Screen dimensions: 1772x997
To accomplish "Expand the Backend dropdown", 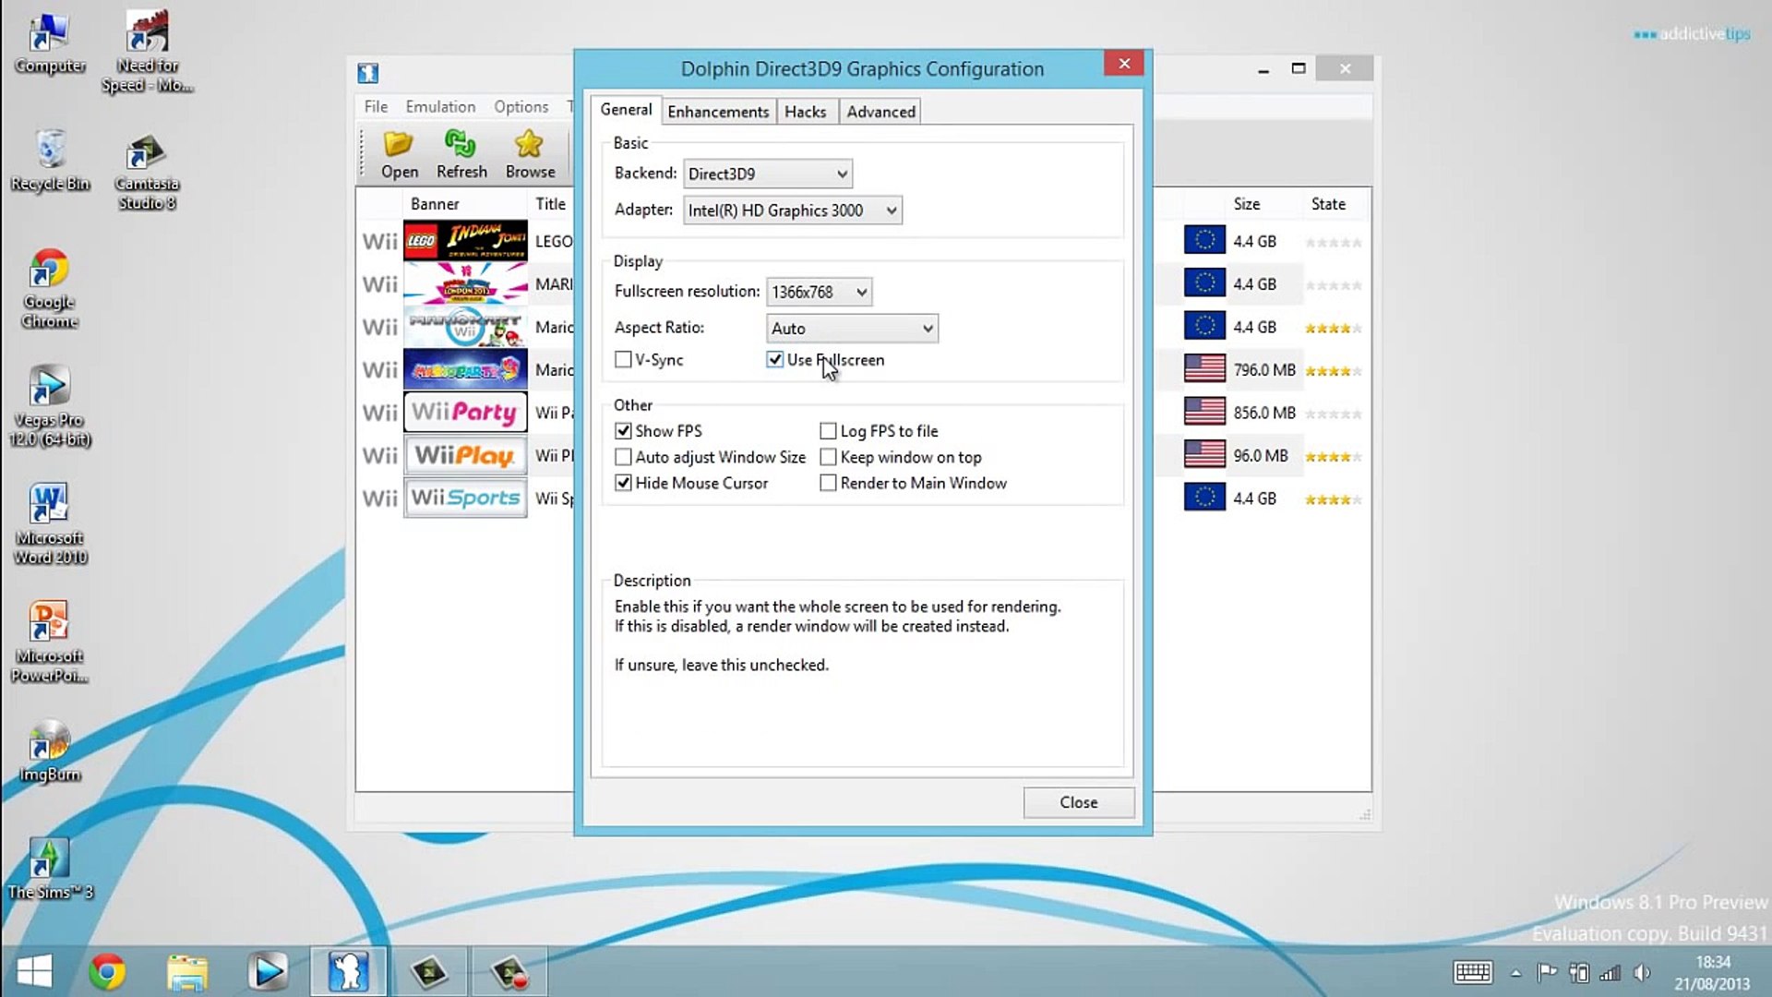I will coord(768,174).
